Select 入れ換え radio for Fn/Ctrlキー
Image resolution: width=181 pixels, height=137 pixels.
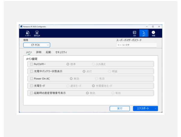93,64
